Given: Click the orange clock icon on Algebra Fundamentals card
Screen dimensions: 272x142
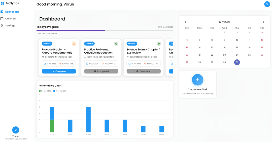Looking at the screenshot, I should click(74, 44).
